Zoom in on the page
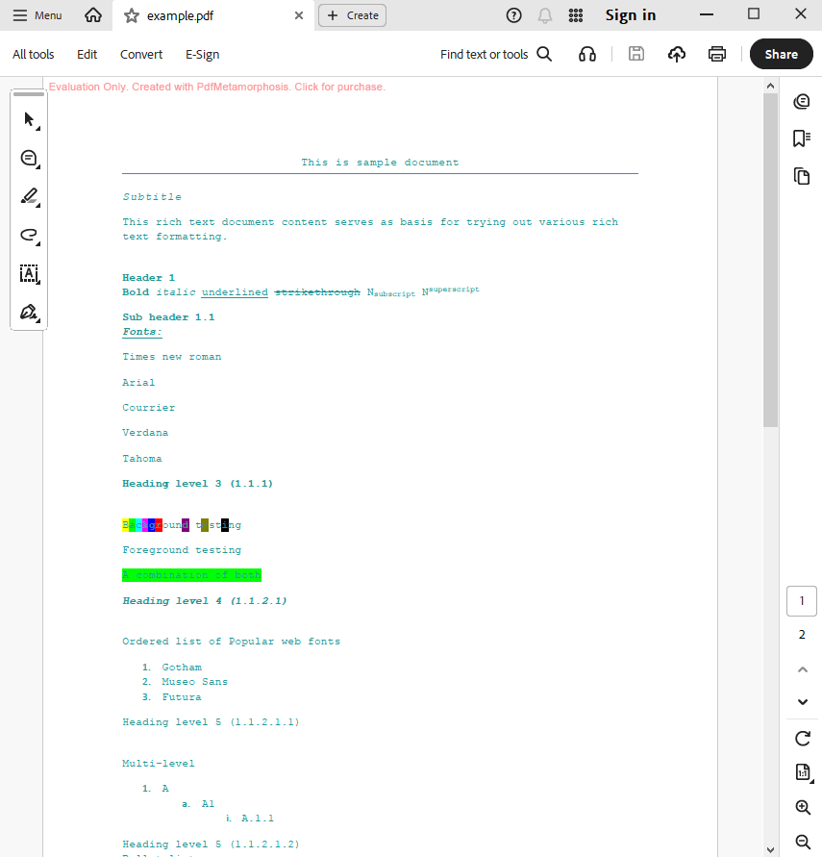This screenshot has width=822, height=857. pyautogui.click(x=802, y=807)
